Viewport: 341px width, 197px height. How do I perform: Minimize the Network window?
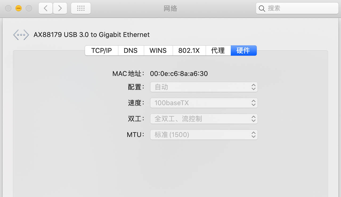point(18,8)
